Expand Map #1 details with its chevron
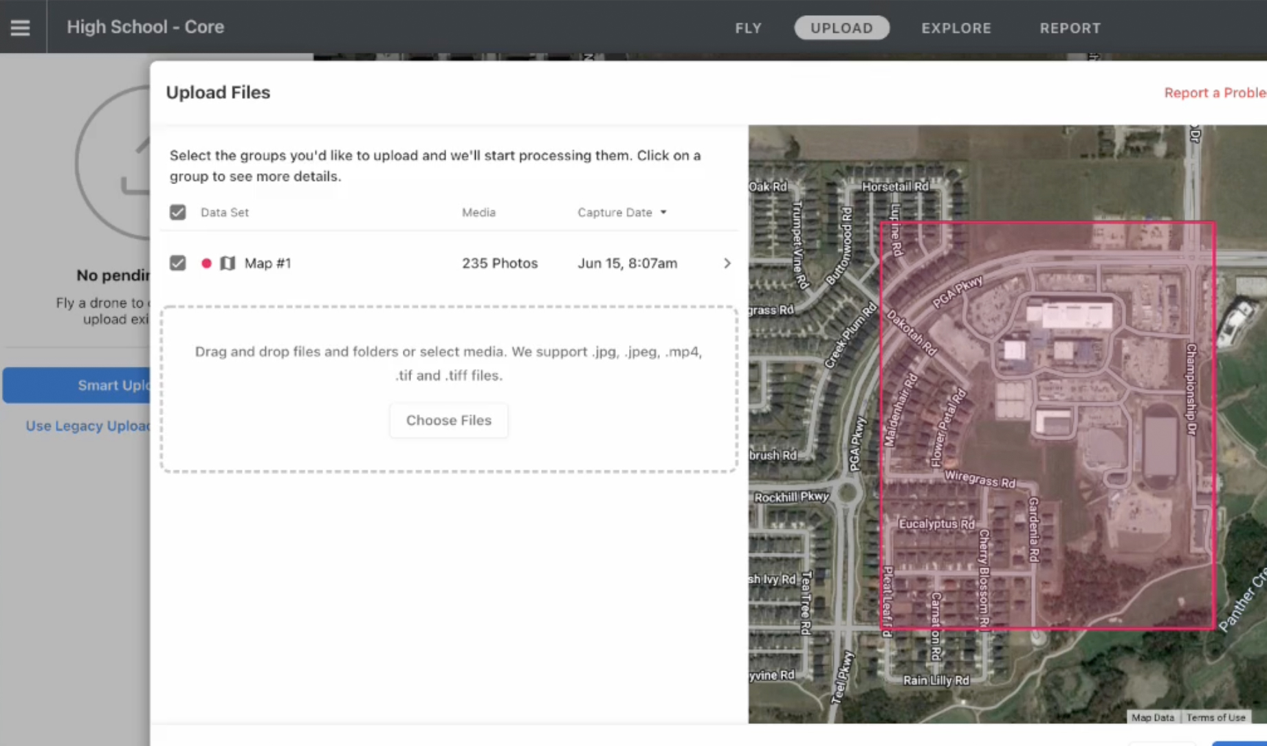Viewport: 1267px width, 746px height. coord(727,263)
